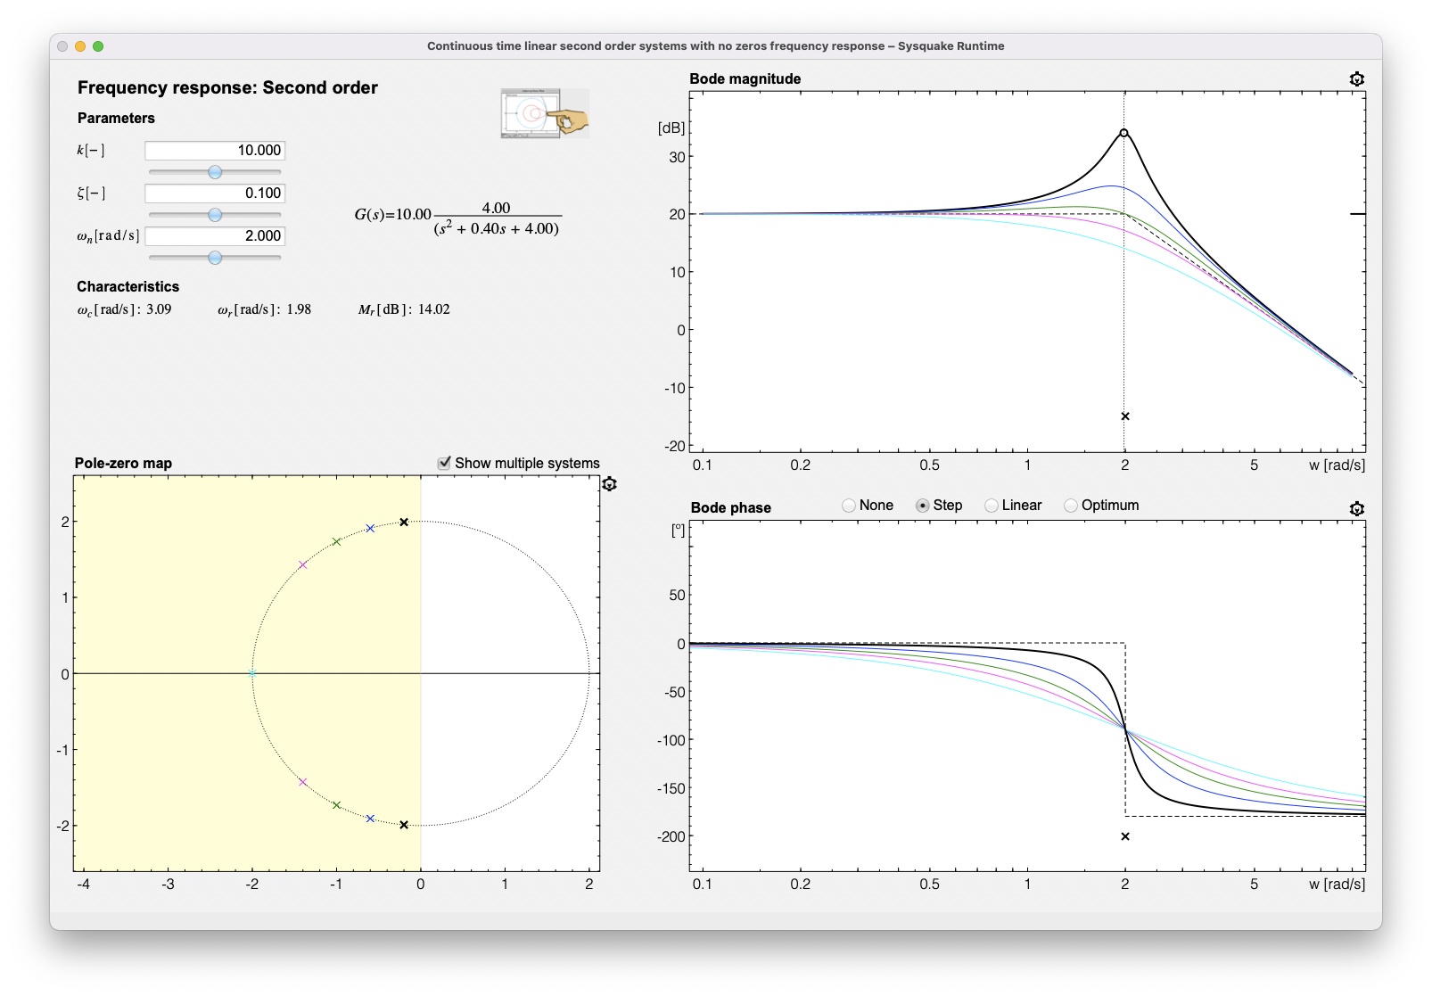Click resonance peak circle marker on magnitude plot
The height and width of the screenshot is (996, 1432).
(1123, 133)
